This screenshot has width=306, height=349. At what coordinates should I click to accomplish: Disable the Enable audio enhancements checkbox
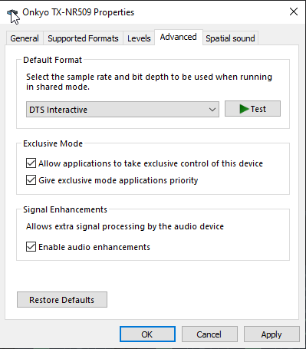31,247
